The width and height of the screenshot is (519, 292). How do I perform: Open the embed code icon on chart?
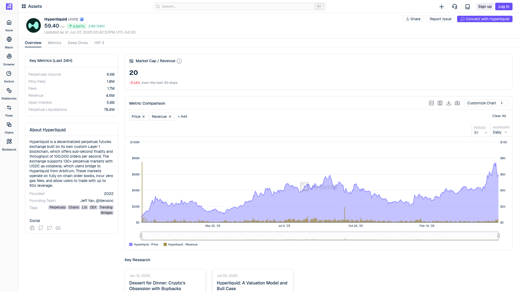tap(431, 103)
